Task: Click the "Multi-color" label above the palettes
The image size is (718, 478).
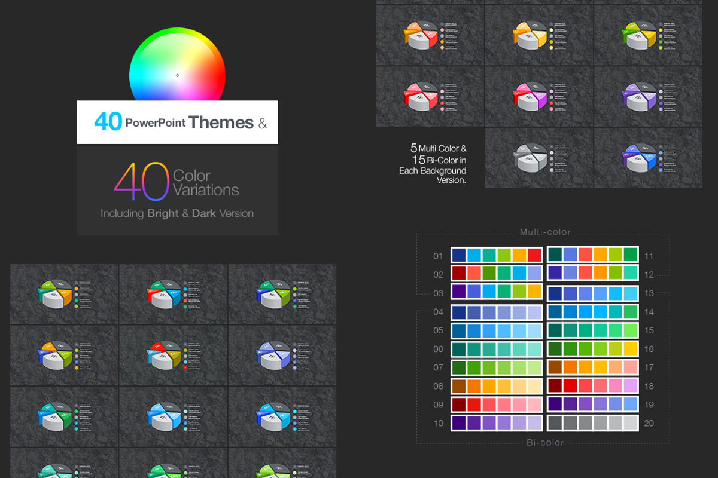Action: click(545, 232)
